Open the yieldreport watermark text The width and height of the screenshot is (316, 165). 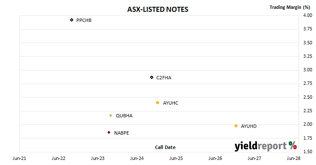click(260, 146)
